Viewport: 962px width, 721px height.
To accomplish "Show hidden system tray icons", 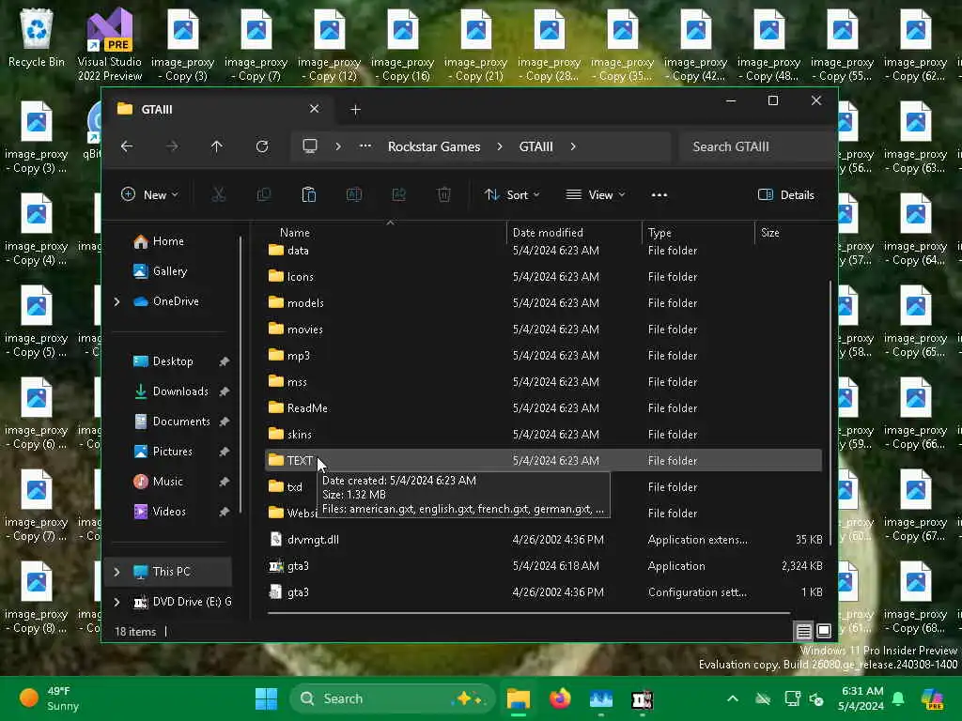I will click(x=733, y=698).
